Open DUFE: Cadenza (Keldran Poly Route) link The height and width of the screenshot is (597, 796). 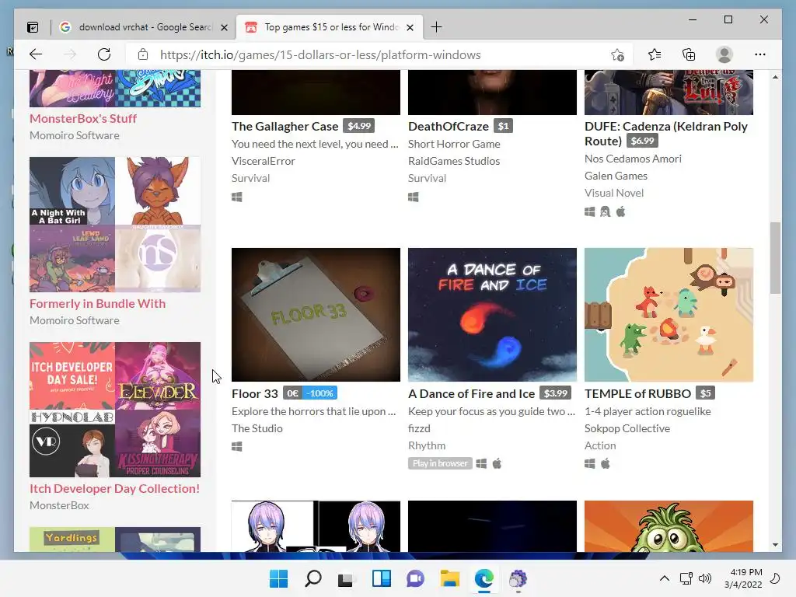(x=665, y=134)
